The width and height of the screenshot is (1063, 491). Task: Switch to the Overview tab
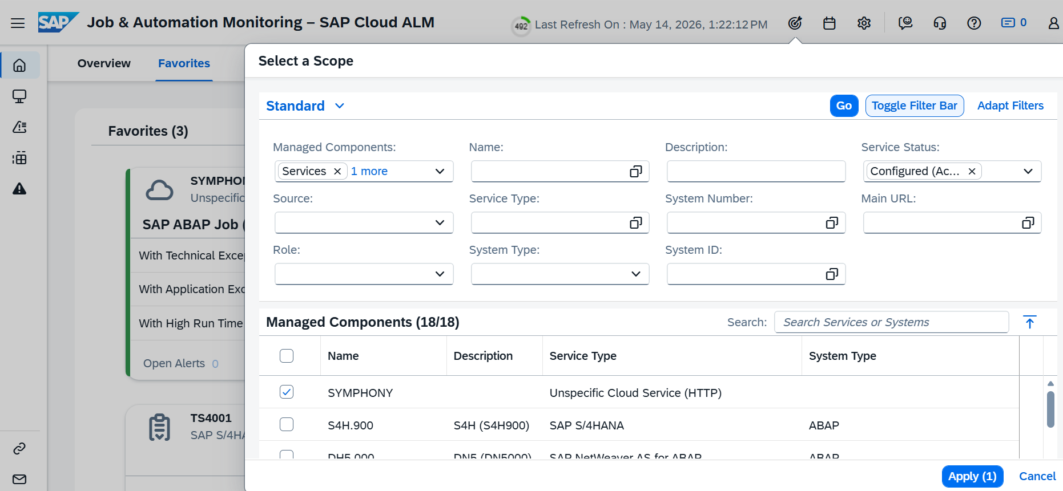(104, 63)
